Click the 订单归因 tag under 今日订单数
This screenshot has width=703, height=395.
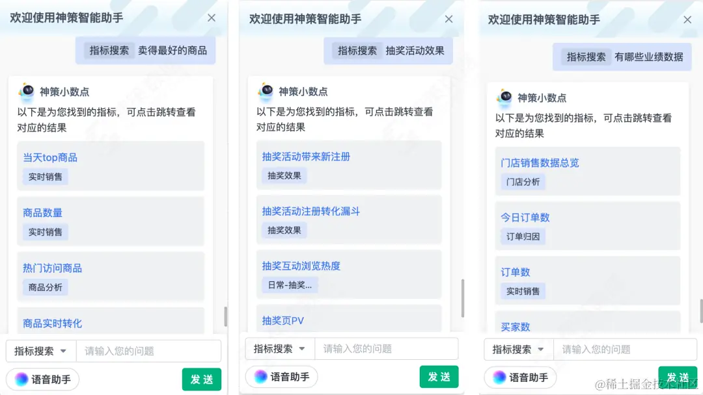coord(523,236)
